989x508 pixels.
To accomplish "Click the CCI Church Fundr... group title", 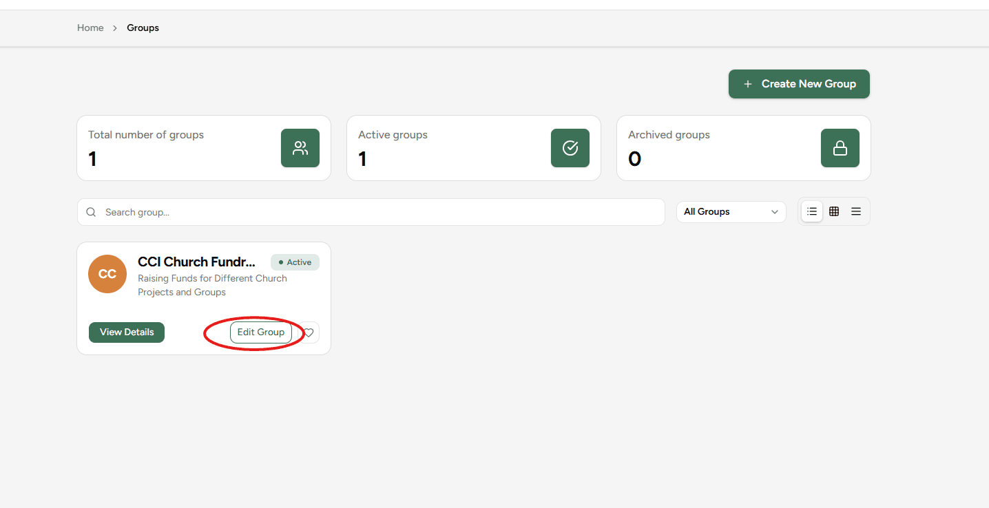I will tap(196, 262).
